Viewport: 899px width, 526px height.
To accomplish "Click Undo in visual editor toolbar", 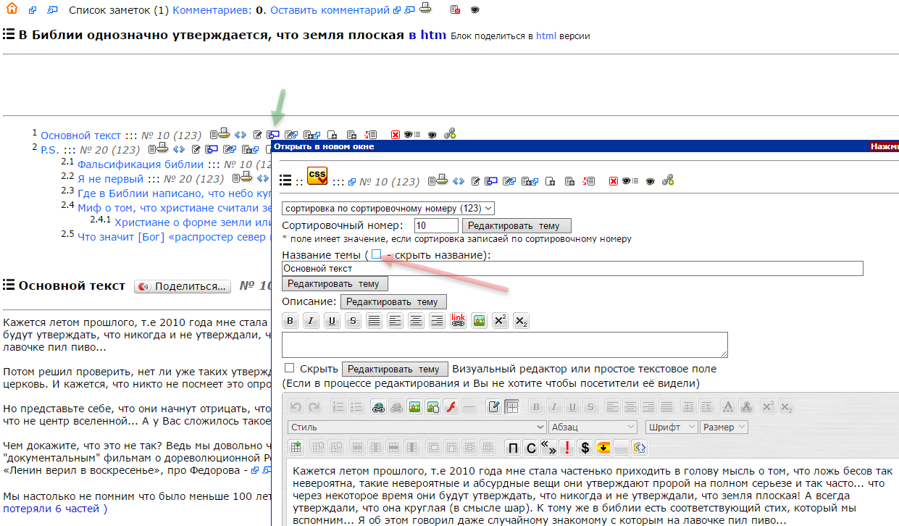I will [296, 407].
